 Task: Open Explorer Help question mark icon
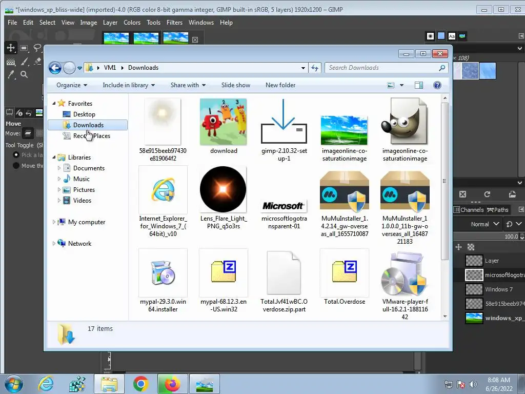pos(437,85)
